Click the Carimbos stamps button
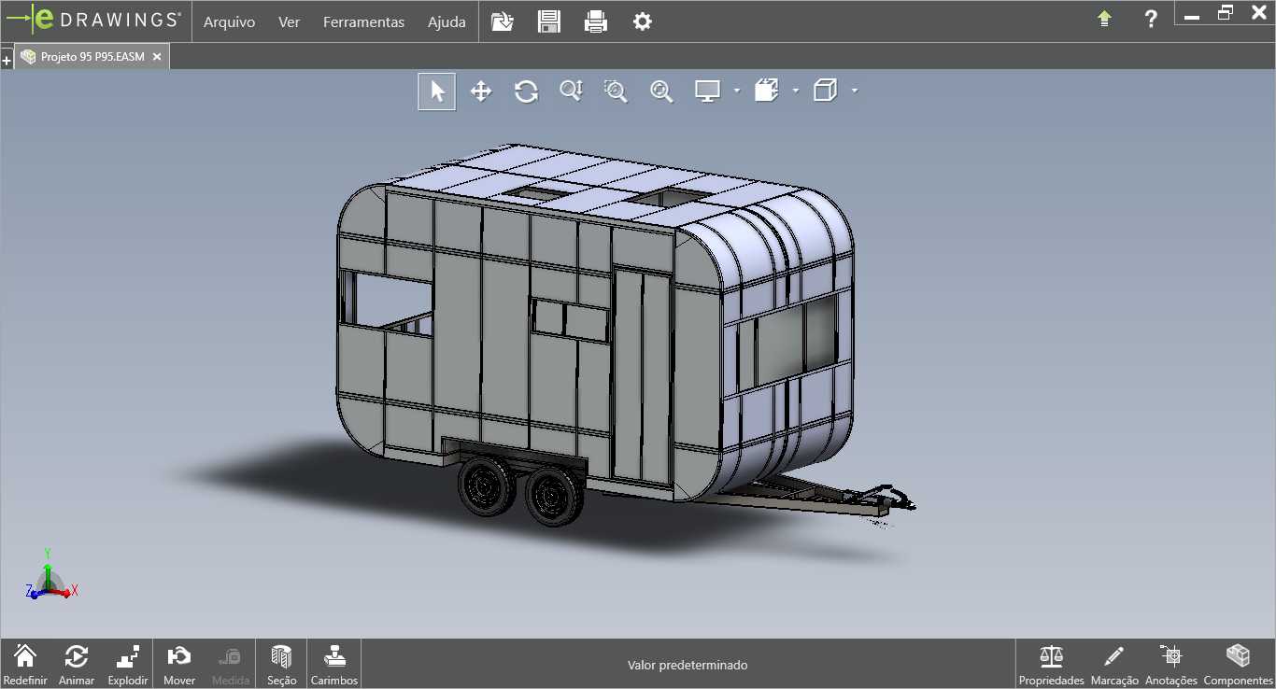This screenshot has height=689, width=1276. pyautogui.click(x=334, y=664)
